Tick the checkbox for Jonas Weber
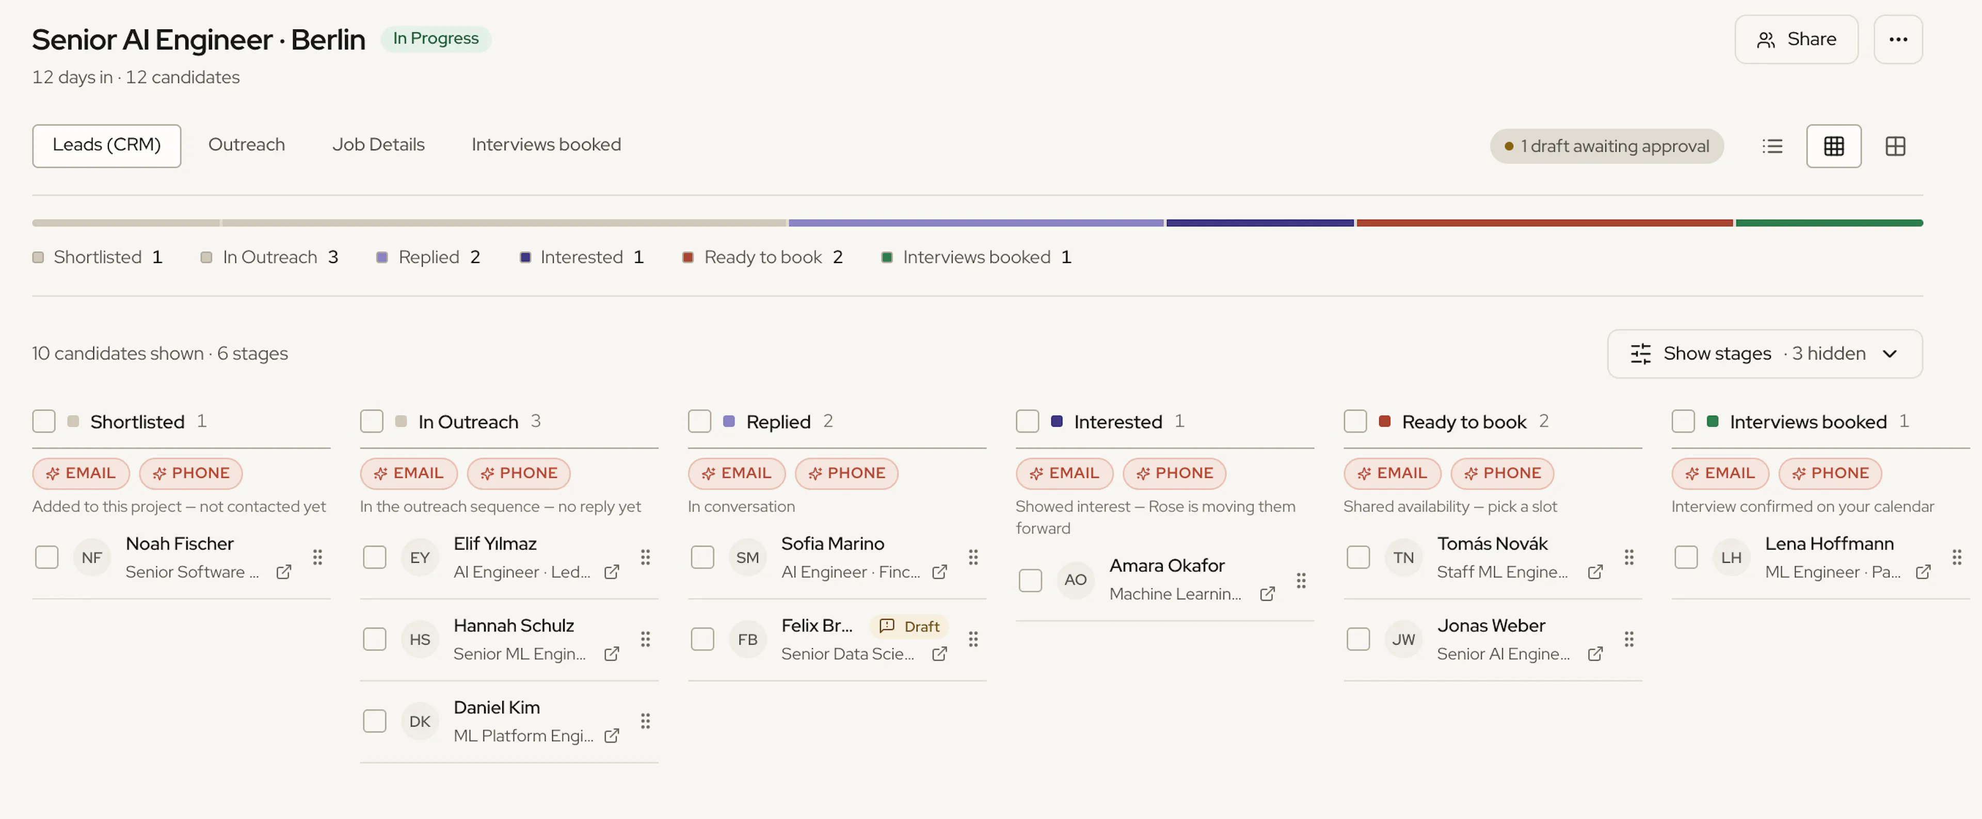Viewport: 1982px width, 819px height. [1358, 639]
